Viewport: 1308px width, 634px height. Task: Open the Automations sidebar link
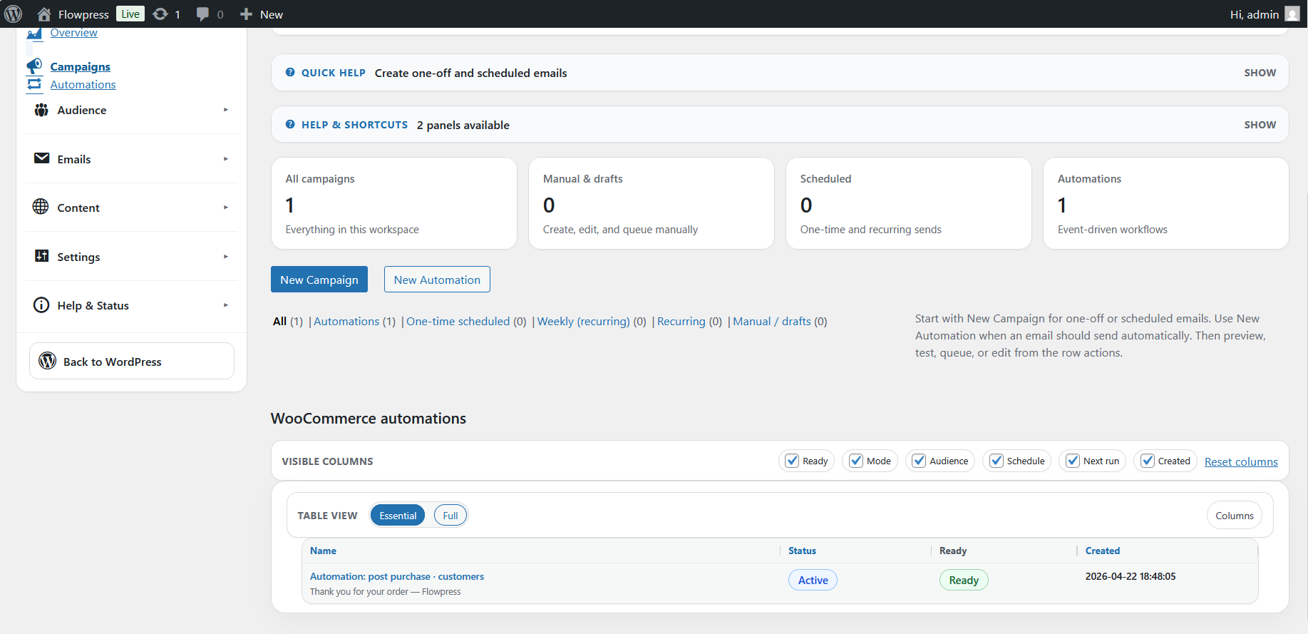[x=83, y=84]
